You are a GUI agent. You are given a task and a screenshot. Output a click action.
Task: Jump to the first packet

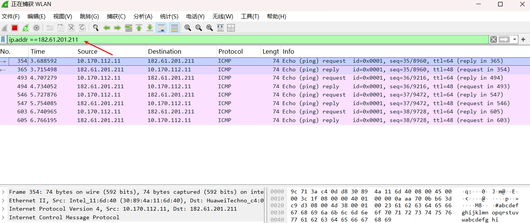139,28
